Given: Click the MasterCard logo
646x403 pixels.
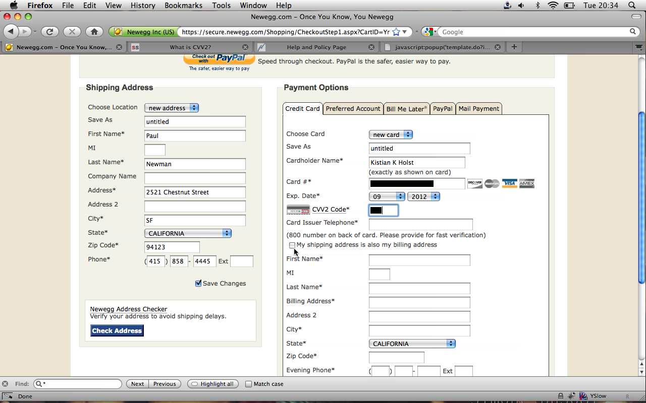Looking at the screenshot, I should pyautogui.click(x=492, y=183).
